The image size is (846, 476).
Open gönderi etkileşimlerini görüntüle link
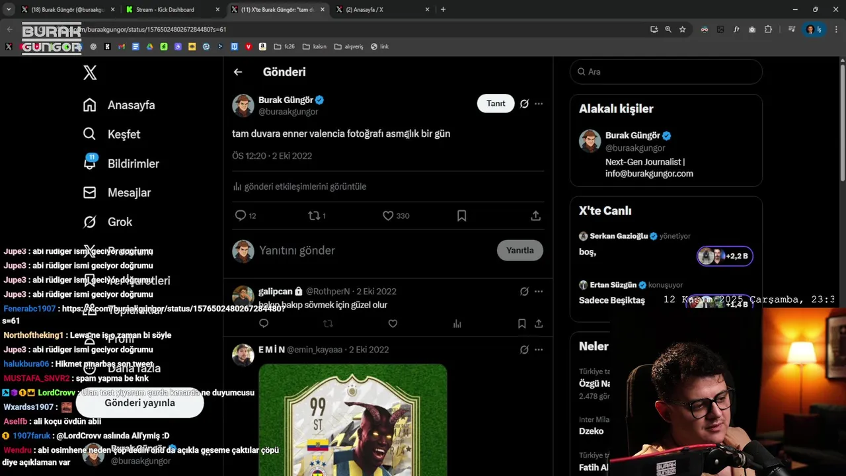pos(299,186)
